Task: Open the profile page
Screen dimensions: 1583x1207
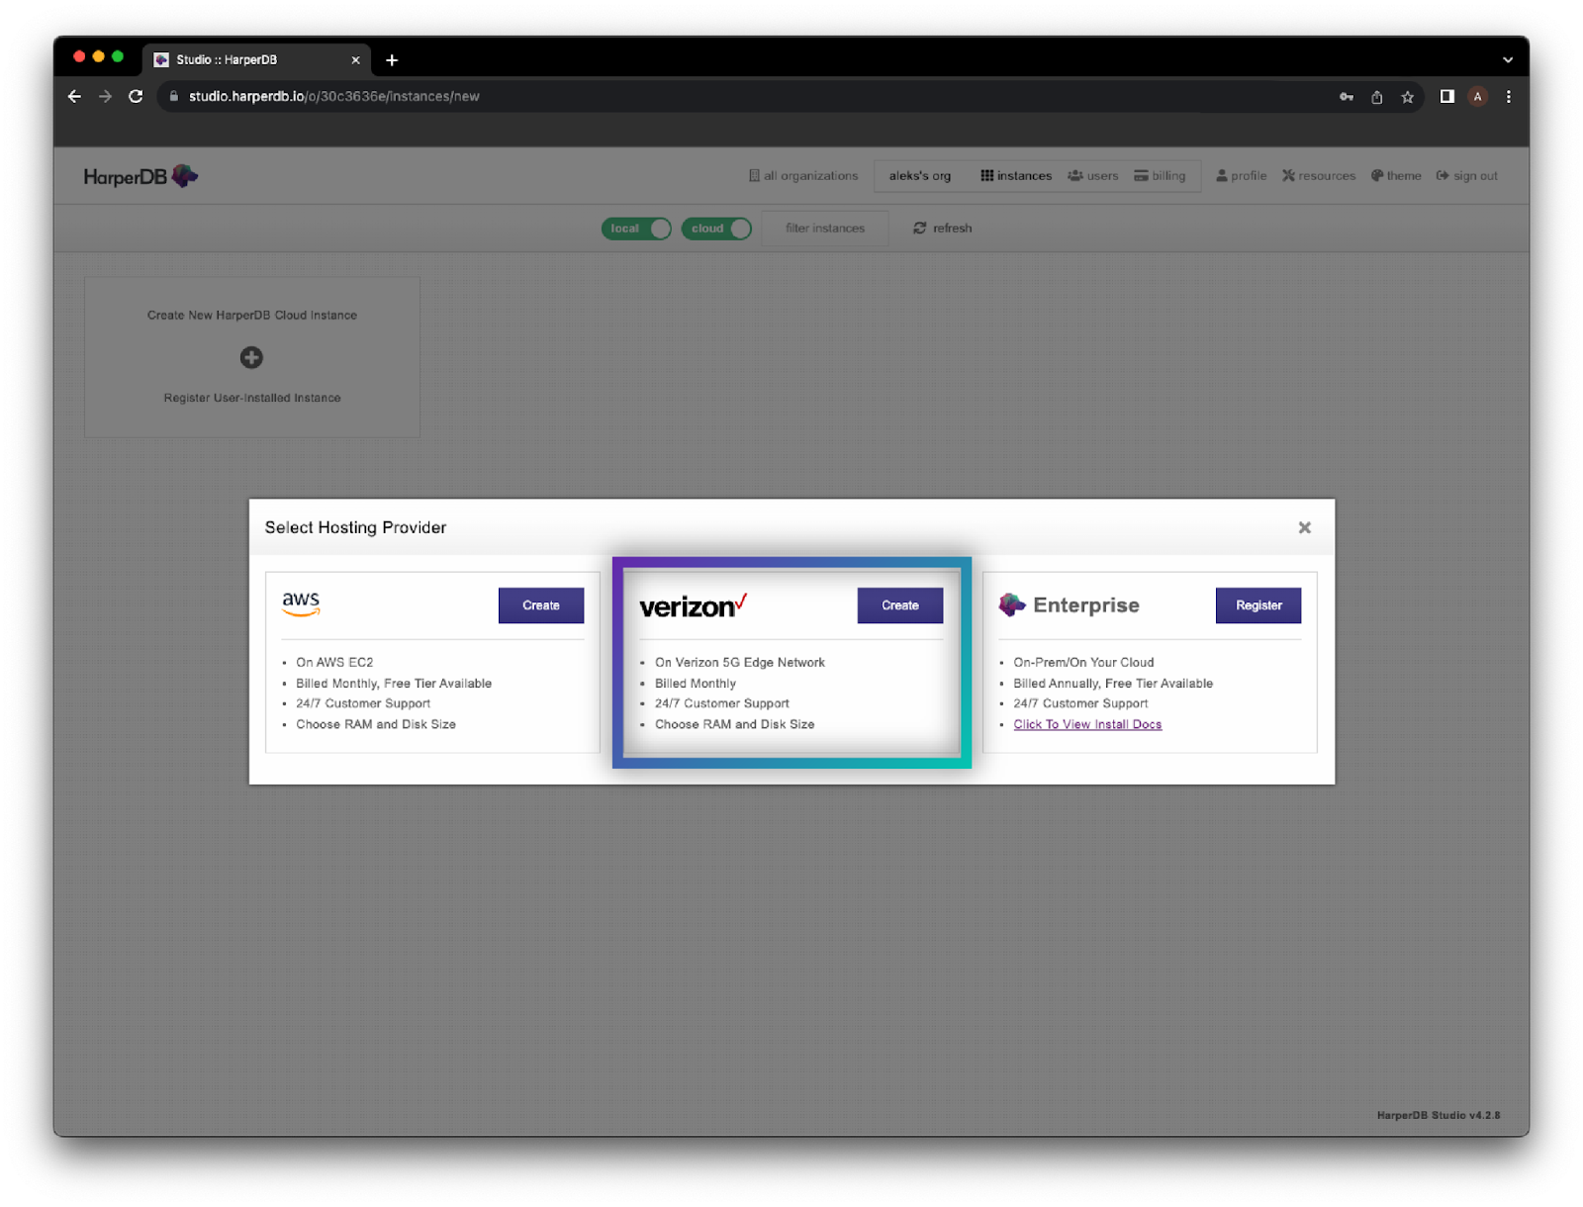Action: click(x=1241, y=175)
